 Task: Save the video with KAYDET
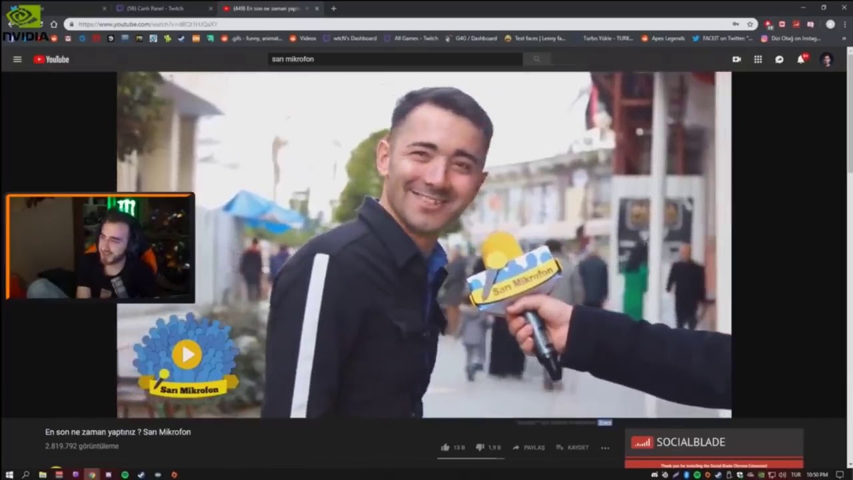point(572,447)
